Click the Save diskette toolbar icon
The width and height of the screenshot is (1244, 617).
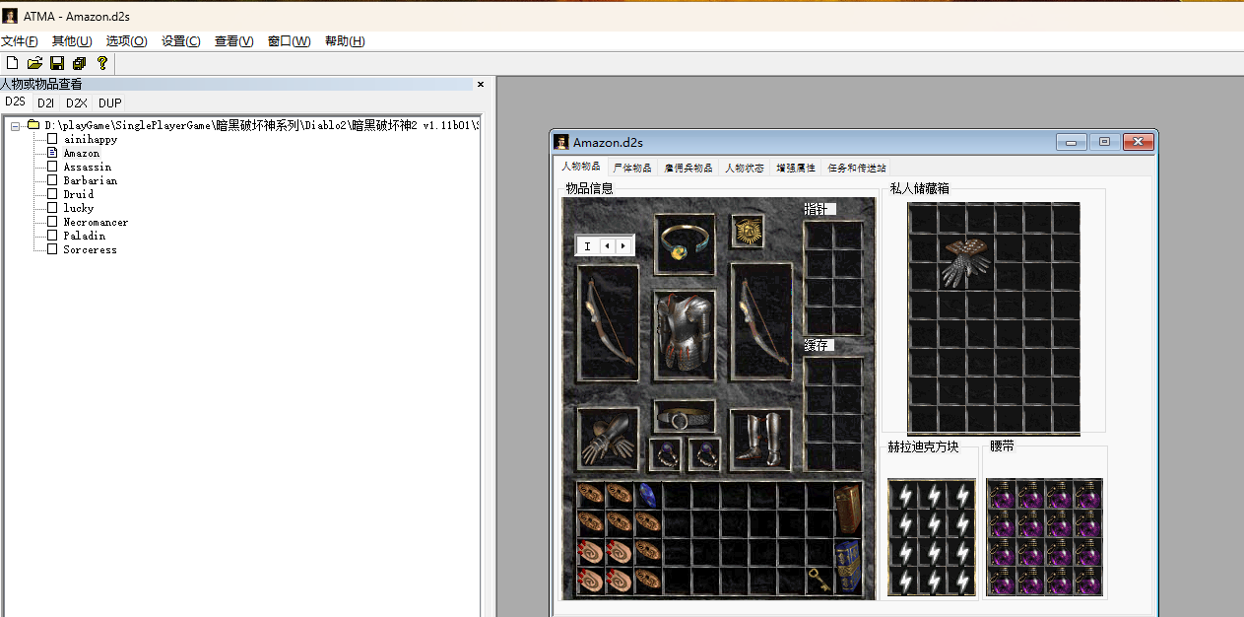coord(57,63)
